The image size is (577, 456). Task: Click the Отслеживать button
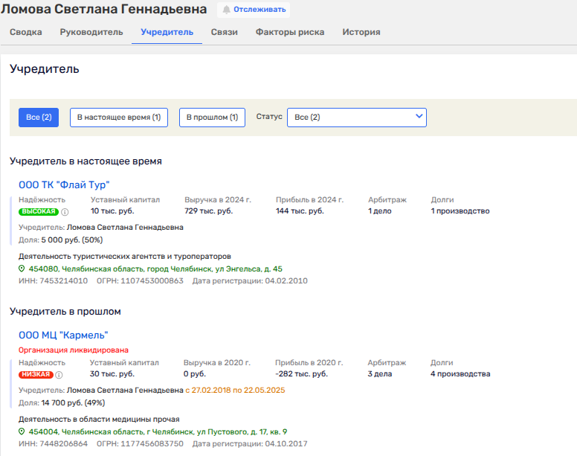pos(254,10)
